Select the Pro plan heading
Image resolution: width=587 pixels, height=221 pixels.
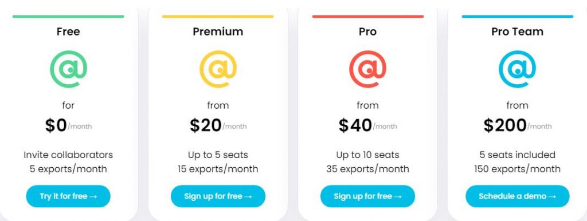point(367,32)
